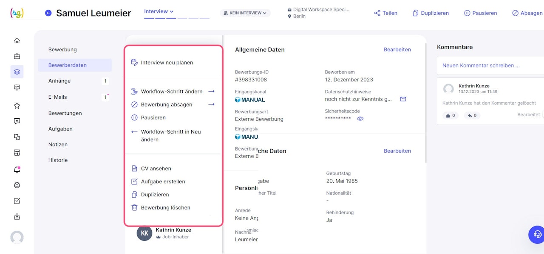Reveal the Sicherheitscode with eye icon

(x=360, y=119)
